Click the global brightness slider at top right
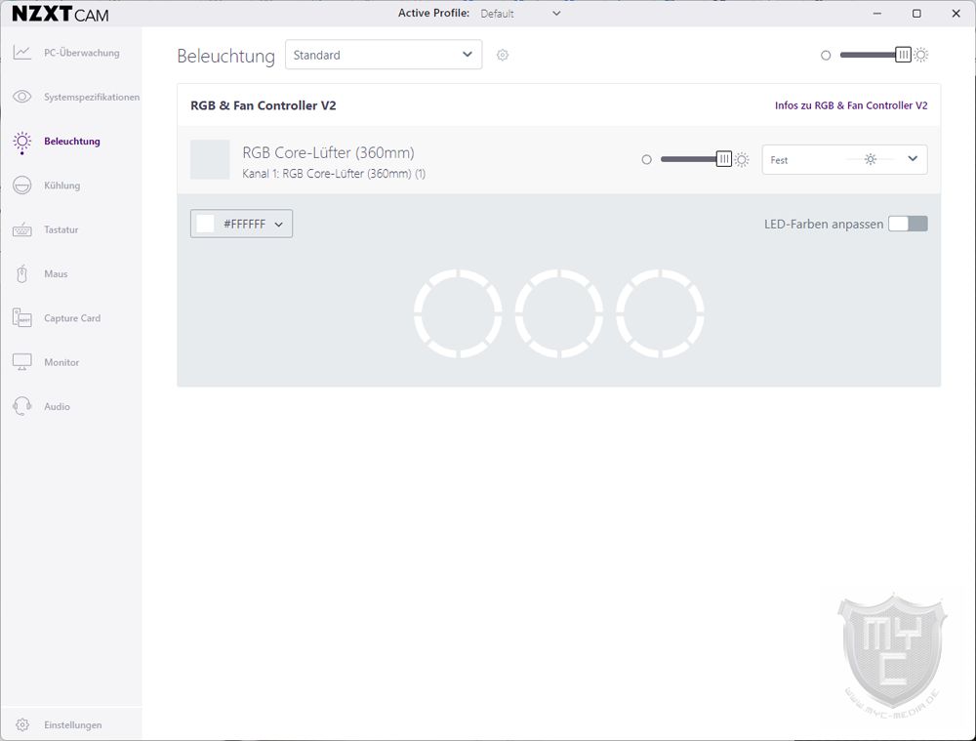This screenshot has width=976, height=741. click(875, 55)
